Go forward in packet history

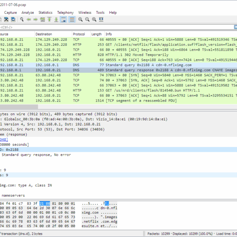pos(36,19)
